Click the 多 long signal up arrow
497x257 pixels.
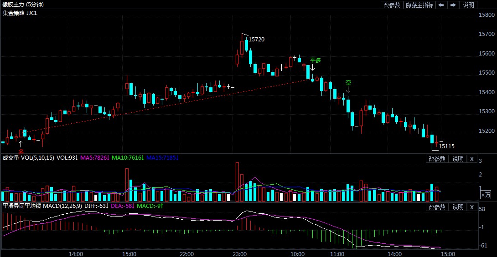coord(21,144)
